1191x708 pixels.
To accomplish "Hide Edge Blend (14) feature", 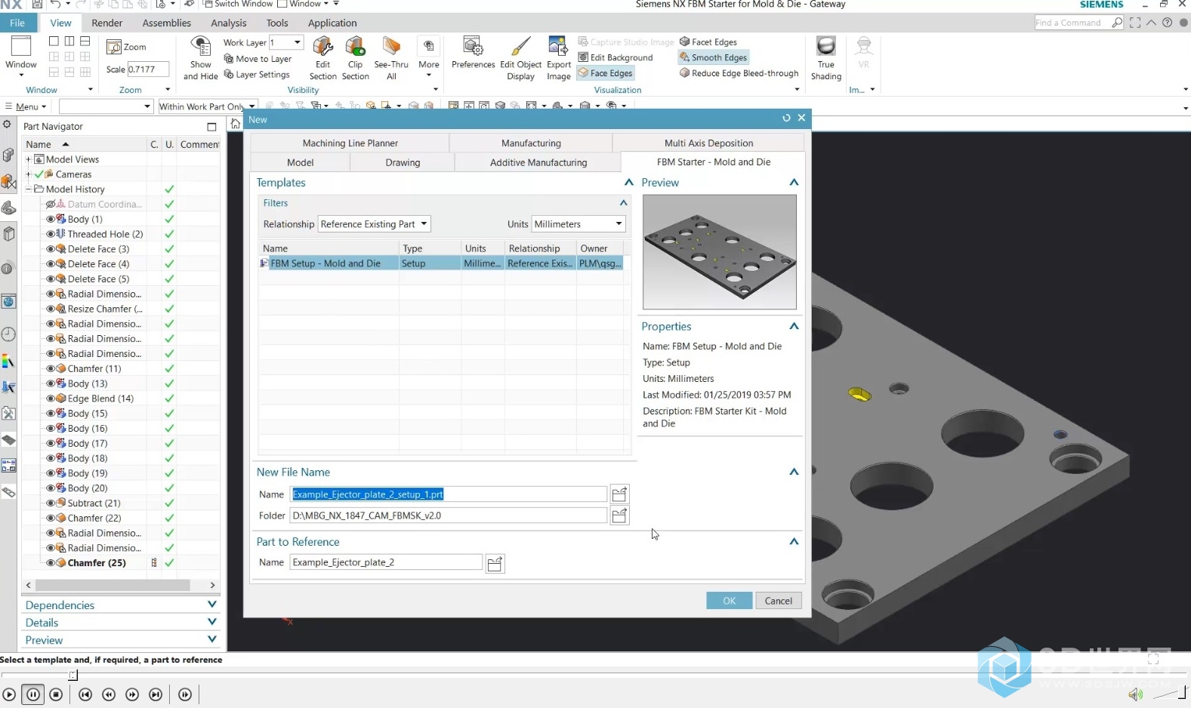I will pos(51,399).
